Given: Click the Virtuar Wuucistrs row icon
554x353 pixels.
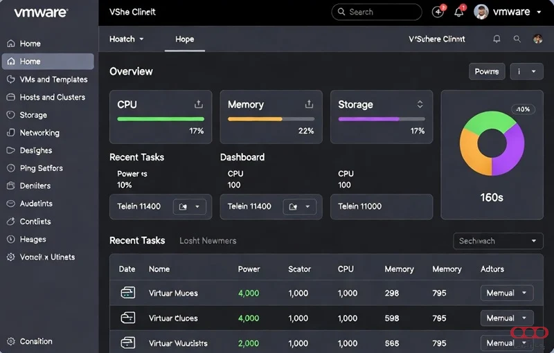Looking at the screenshot, I should tap(128, 343).
